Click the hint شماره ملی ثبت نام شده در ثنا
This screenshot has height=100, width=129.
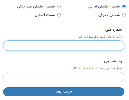[x=100, y=37]
